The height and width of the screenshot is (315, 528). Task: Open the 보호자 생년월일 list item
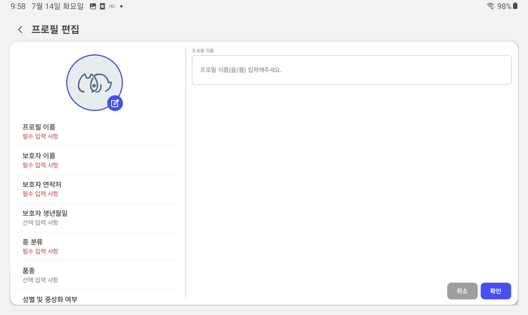pyautogui.click(x=98, y=218)
